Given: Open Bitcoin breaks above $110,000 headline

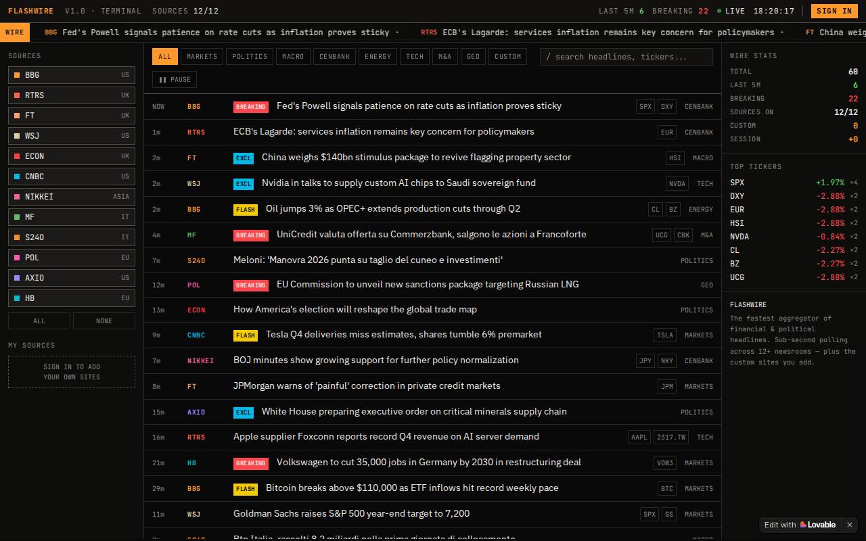Looking at the screenshot, I should [x=412, y=488].
